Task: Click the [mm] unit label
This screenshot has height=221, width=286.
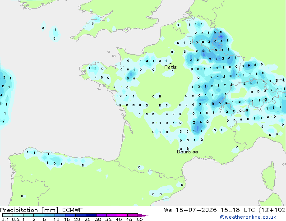Action: 50,210
